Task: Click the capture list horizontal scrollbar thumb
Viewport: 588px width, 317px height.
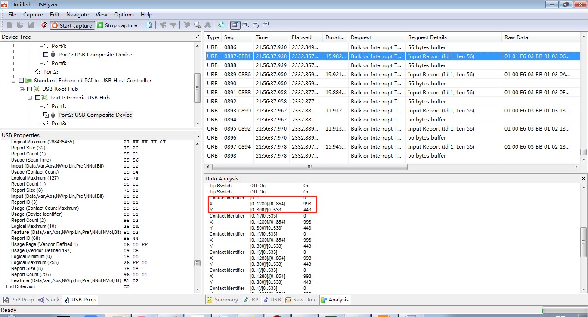Action: (x=309, y=167)
